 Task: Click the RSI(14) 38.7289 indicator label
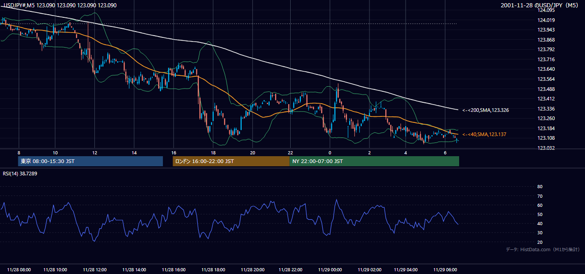pyautogui.click(x=20, y=174)
